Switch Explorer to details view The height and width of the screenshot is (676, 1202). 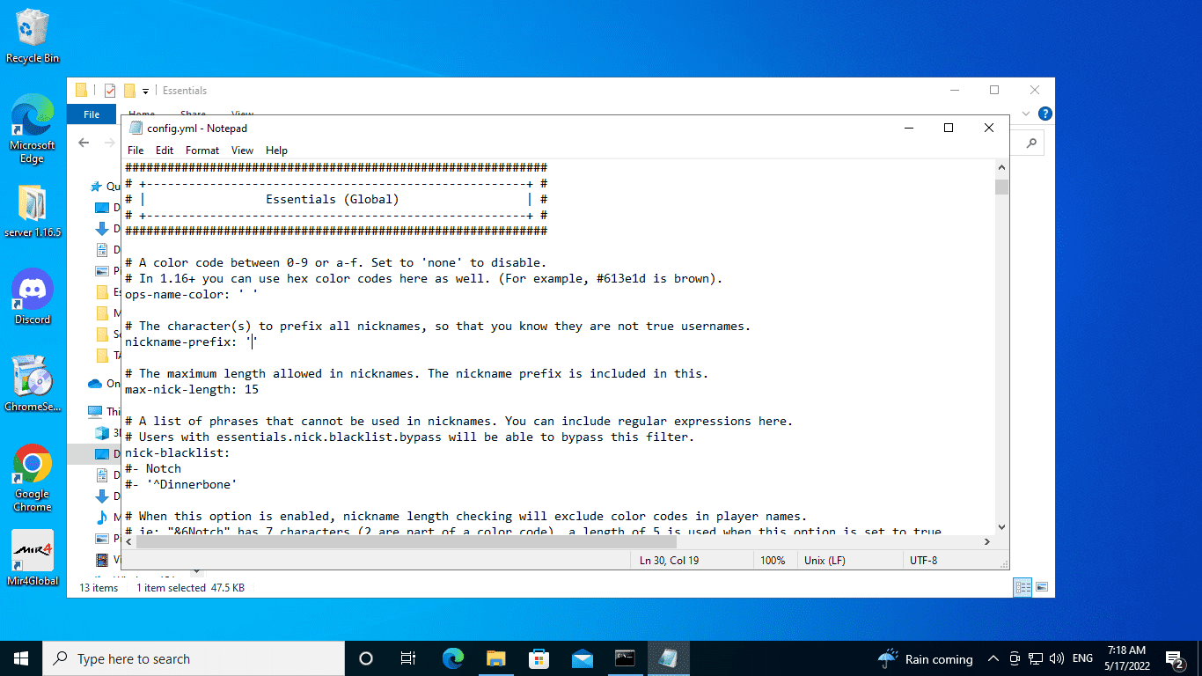tap(1023, 587)
